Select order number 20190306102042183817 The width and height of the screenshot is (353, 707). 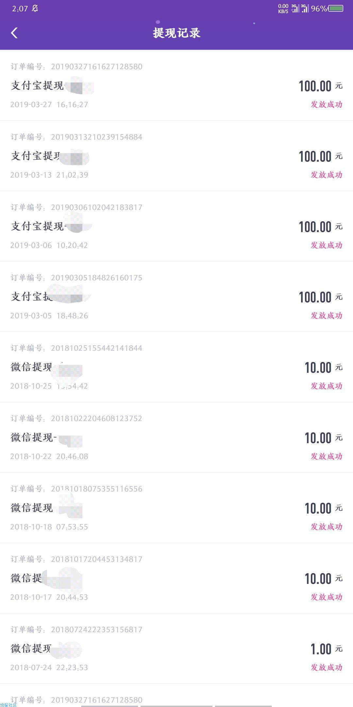click(96, 207)
